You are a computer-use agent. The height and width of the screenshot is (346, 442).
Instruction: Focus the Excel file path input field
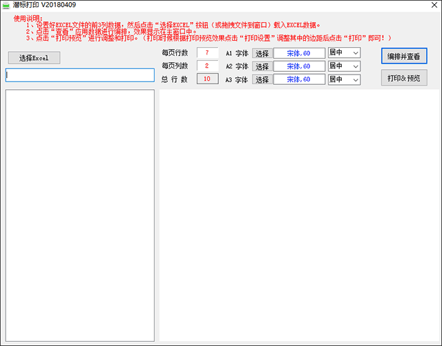(x=80, y=75)
